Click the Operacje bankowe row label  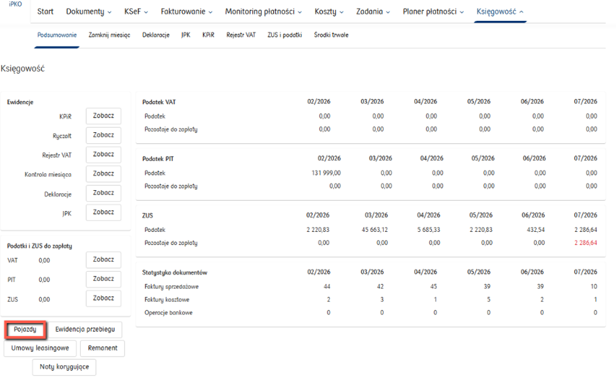click(168, 313)
